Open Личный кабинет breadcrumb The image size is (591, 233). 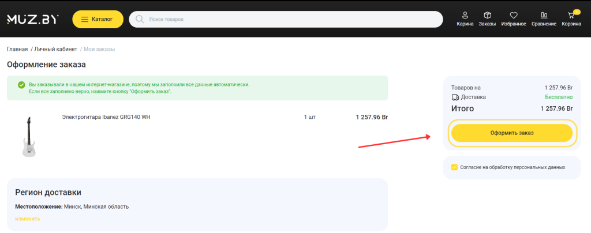(x=56, y=49)
